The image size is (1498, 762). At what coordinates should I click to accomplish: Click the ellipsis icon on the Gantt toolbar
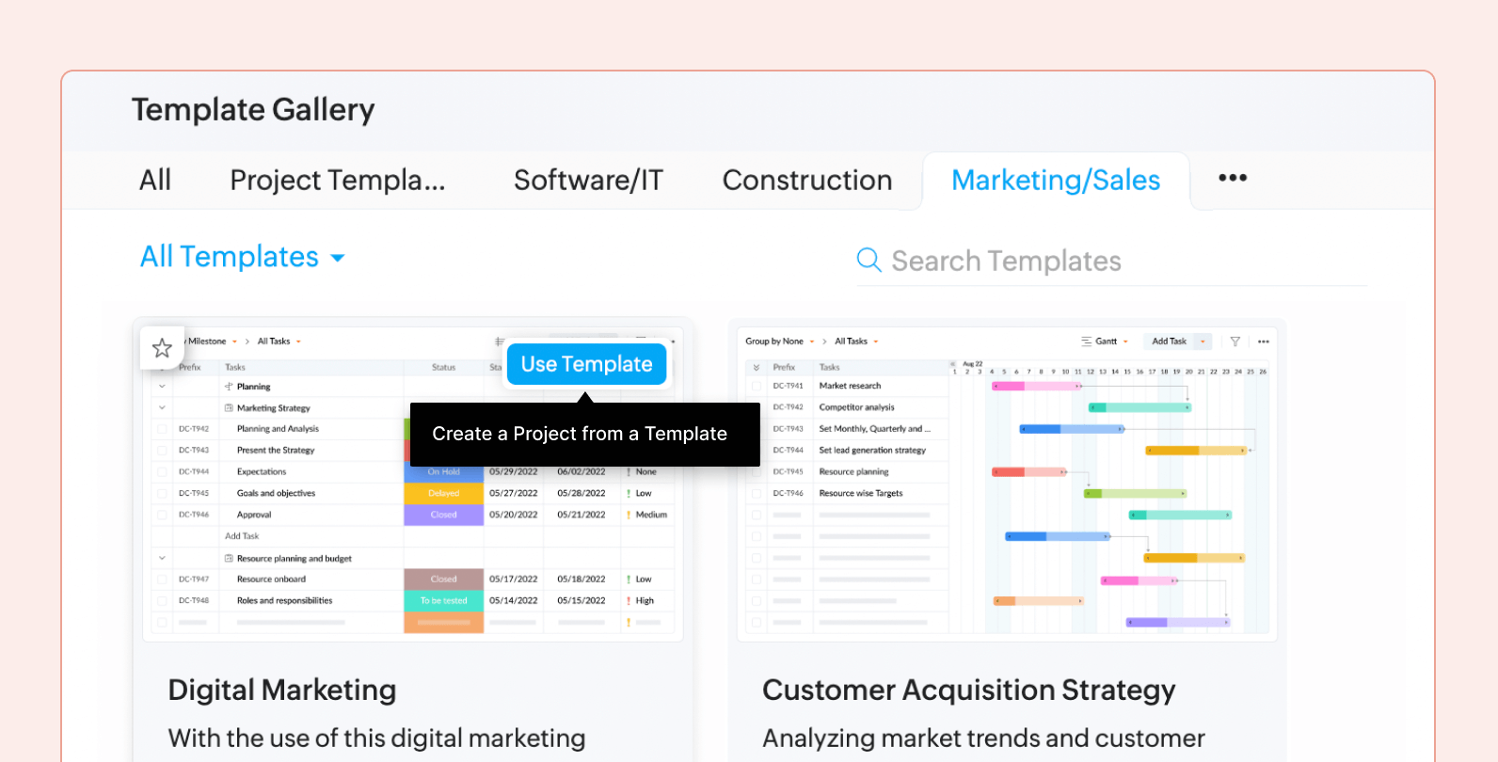click(x=1264, y=341)
